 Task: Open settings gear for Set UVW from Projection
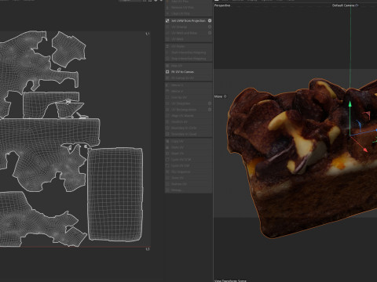[210, 20]
